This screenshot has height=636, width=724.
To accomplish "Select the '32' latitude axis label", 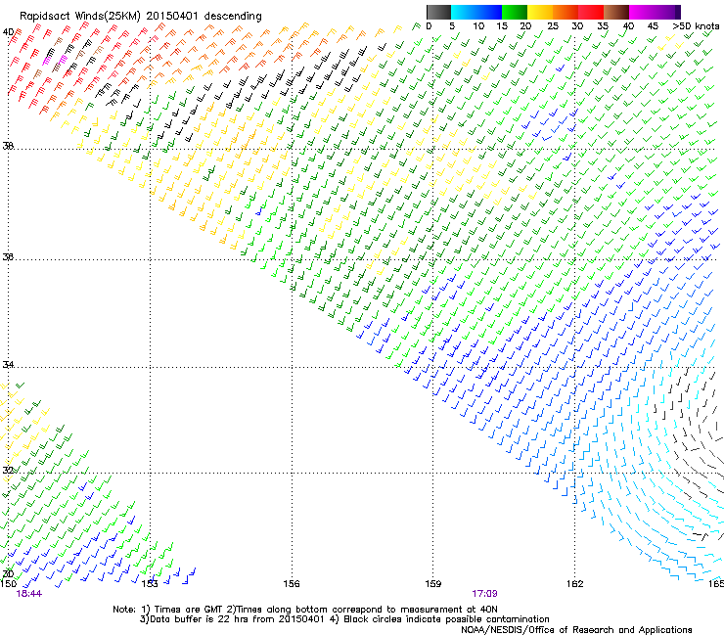I will [x=8, y=471].
